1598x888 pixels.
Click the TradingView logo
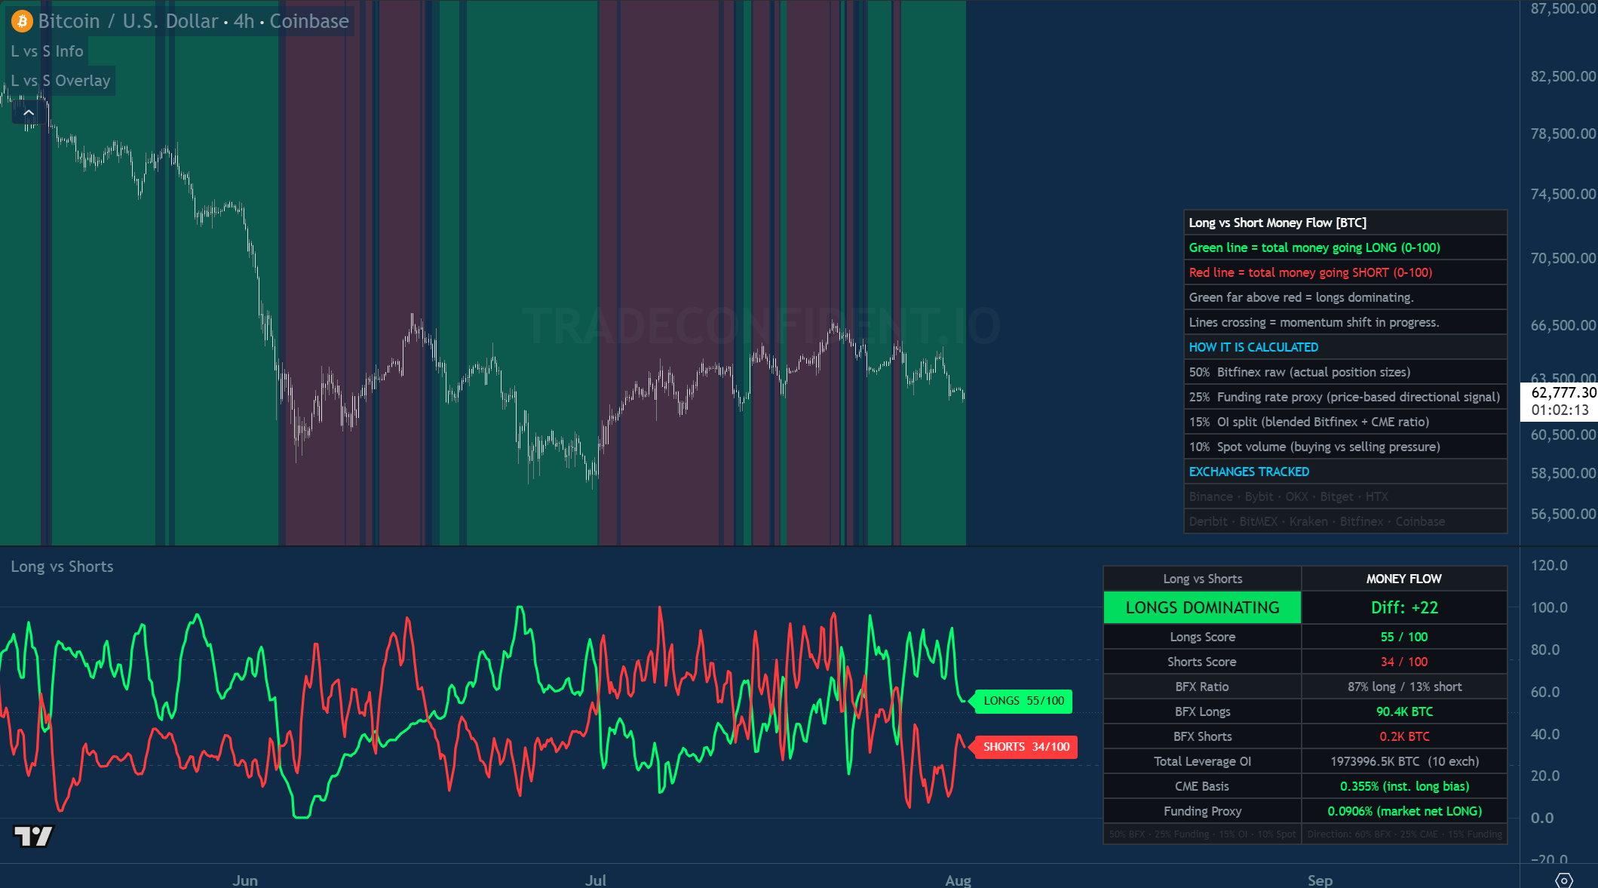pyautogui.click(x=33, y=836)
